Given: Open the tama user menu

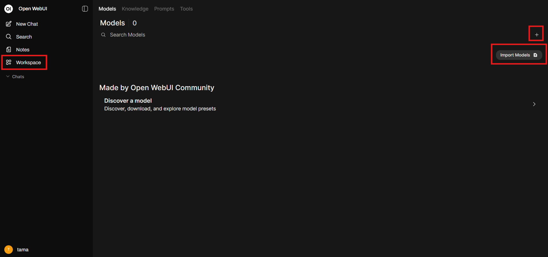Looking at the screenshot, I should coord(23,250).
